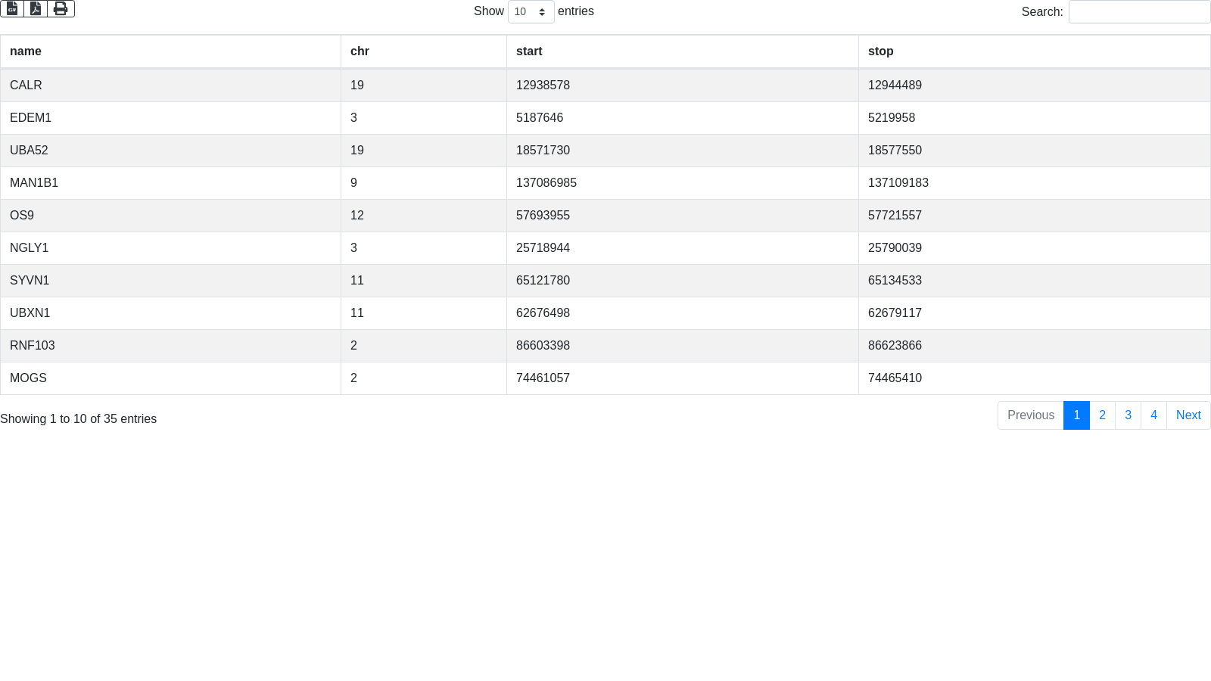Click the Previous pagination button
Screen dimensions: 1211x681
coord(1030,415)
